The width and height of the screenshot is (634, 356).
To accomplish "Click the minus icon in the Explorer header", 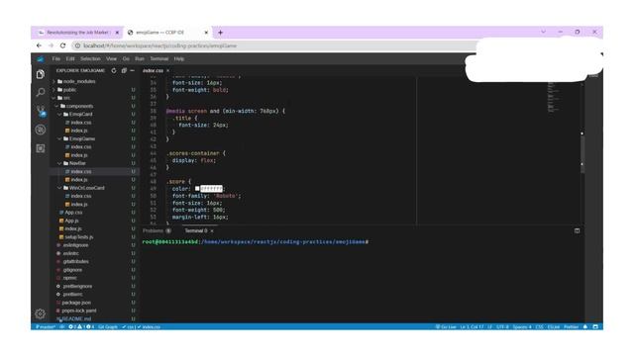I will click(132, 70).
